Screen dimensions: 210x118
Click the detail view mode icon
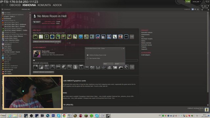(193, 10)
